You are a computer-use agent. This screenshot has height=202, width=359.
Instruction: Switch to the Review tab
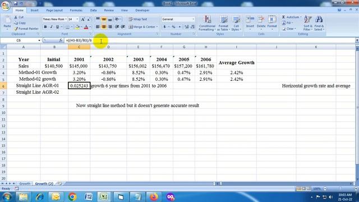tap(109, 10)
